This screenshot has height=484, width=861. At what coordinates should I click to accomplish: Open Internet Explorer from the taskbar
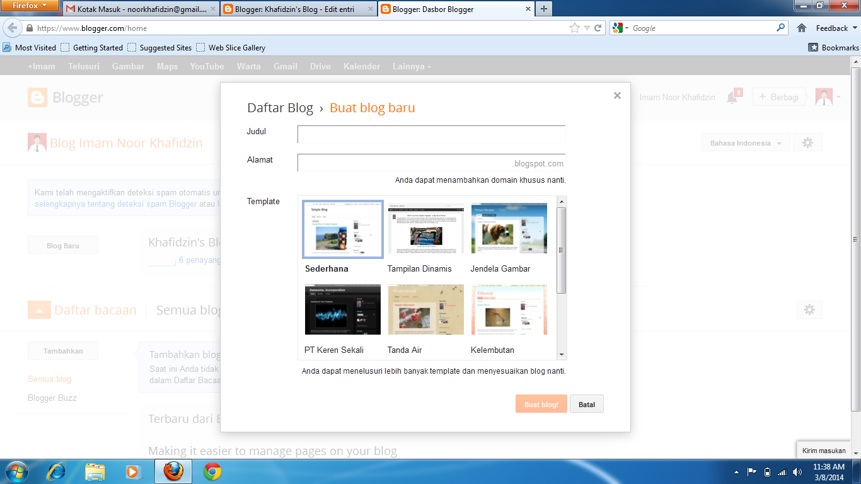pos(57,471)
